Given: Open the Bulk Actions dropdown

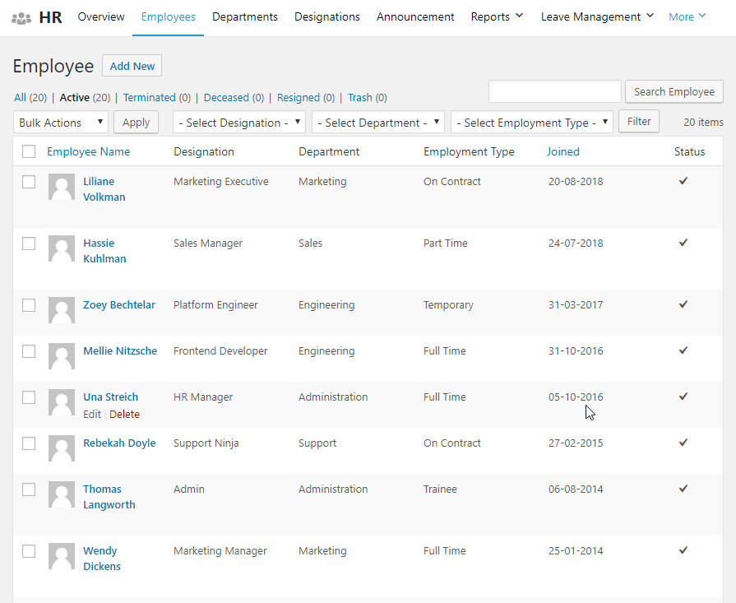Looking at the screenshot, I should tap(60, 121).
